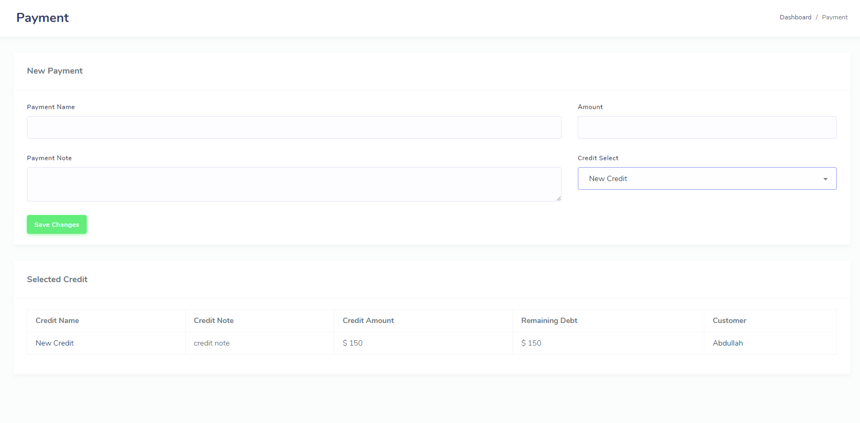Image resolution: width=860 pixels, height=423 pixels.
Task: Select the New Credit table cell
Action: (x=54, y=343)
